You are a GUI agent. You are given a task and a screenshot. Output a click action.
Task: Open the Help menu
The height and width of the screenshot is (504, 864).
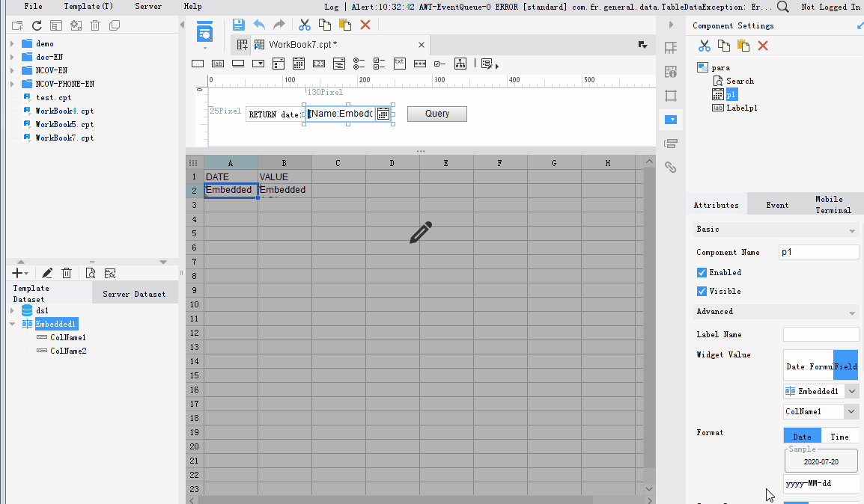click(x=192, y=6)
